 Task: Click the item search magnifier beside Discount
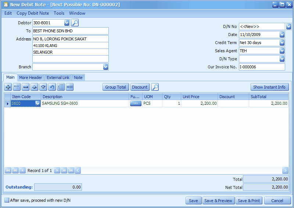coord(155,87)
